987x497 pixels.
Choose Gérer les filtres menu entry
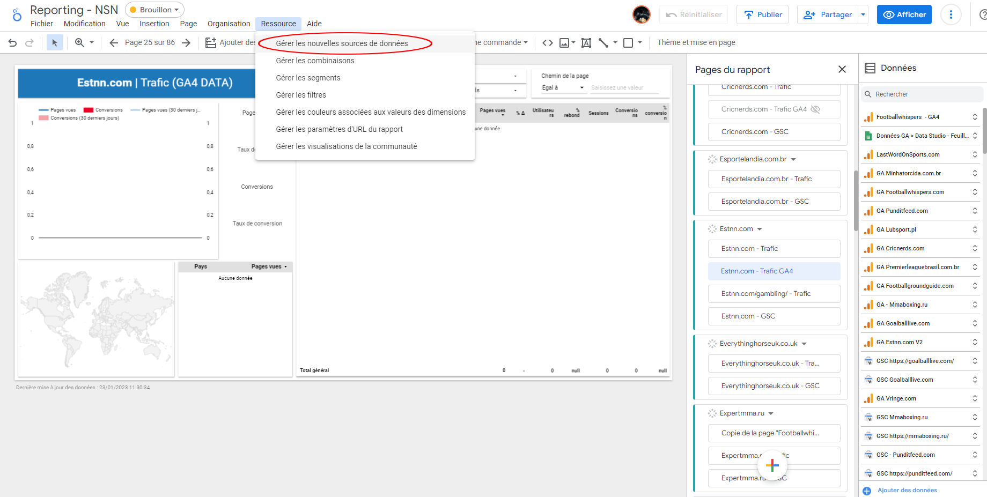pyautogui.click(x=301, y=95)
